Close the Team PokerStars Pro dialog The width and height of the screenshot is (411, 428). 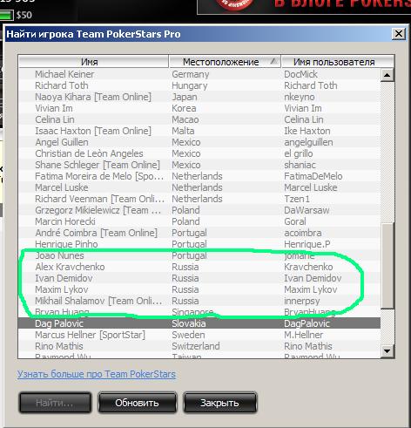[399, 34]
